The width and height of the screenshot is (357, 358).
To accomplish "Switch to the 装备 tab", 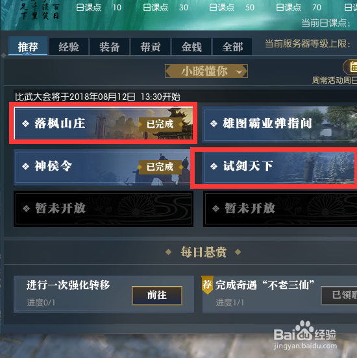I will [x=110, y=47].
